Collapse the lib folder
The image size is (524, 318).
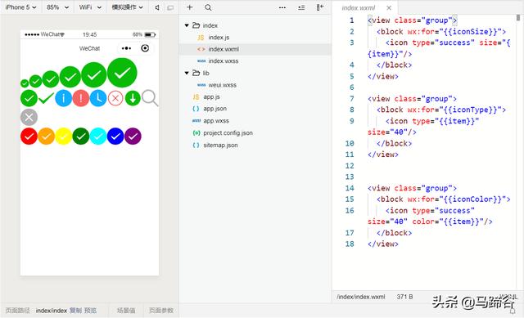pos(187,73)
